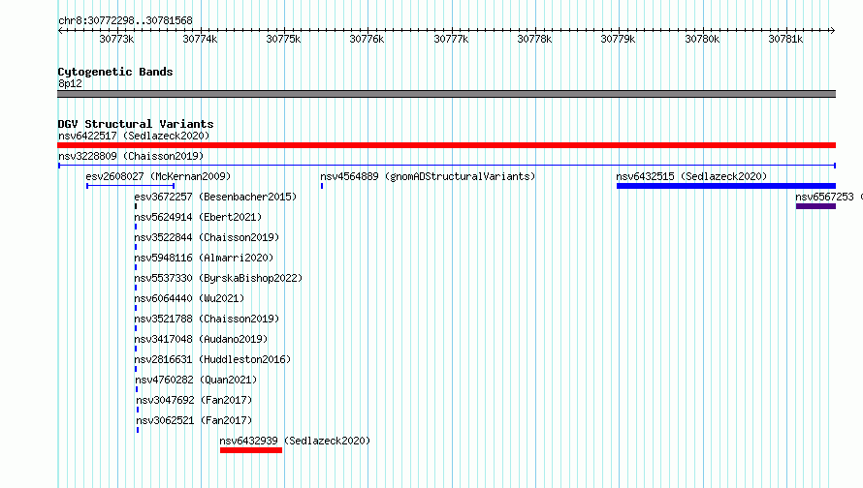
Task: Open nsv4564889 (gnomADStructuralVariants) label
Action: 428,176
